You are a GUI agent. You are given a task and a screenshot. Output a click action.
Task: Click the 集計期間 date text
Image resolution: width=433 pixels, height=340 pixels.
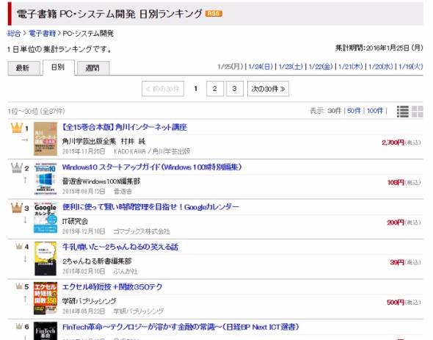pyautogui.click(x=379, y=48)
